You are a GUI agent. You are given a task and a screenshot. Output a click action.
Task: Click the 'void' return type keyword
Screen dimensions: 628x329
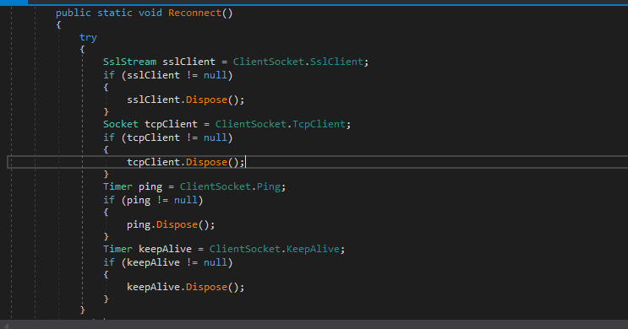coord(150,13)
